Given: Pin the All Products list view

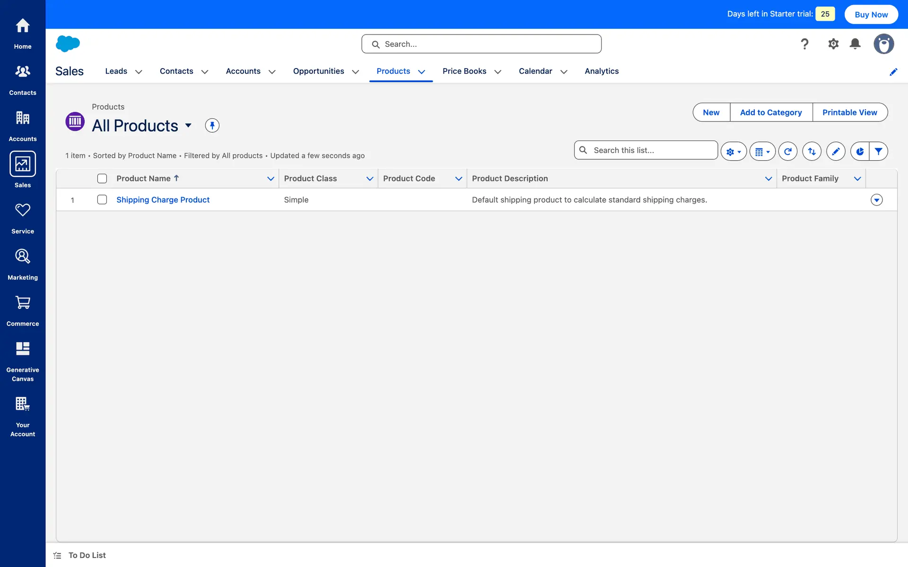Looking at the screenshot, I should point(212,126).
